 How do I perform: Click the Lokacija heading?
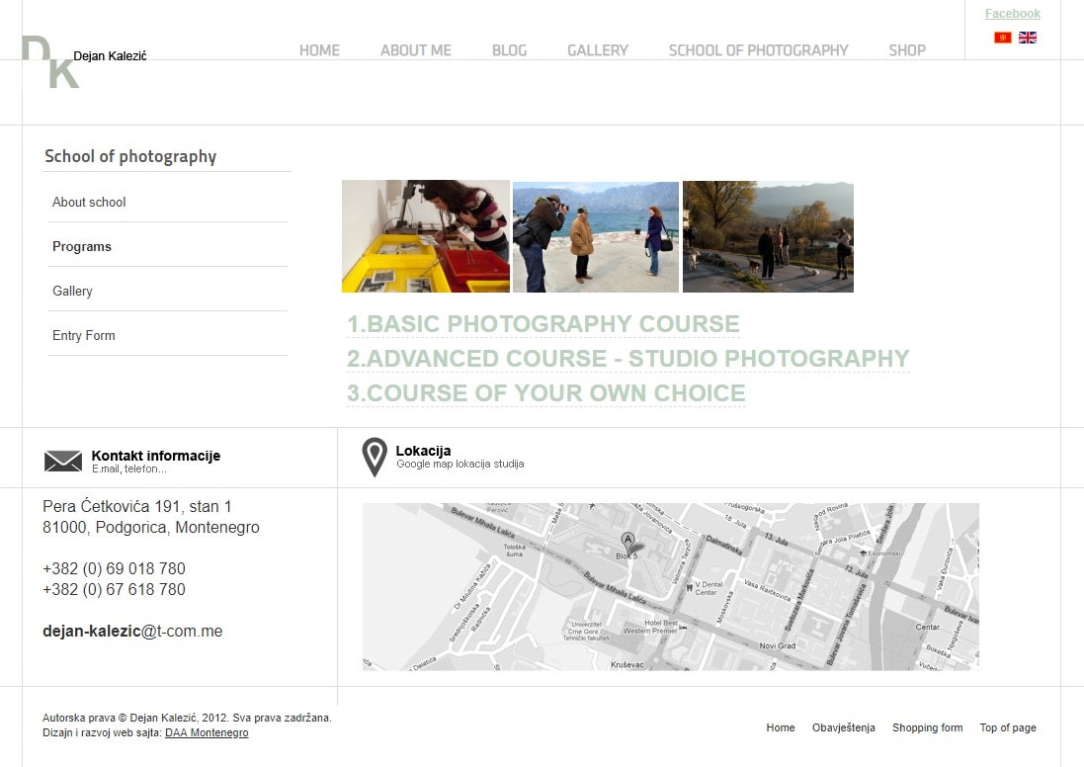(423, 451)
